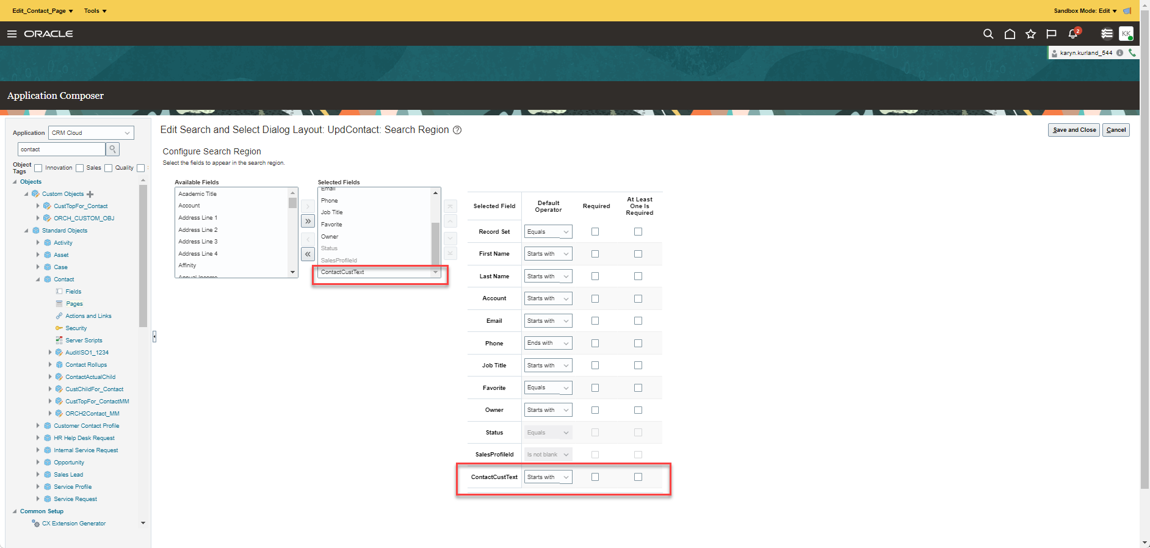Click the objects tree scrollbar thumb

click(143, 256)
